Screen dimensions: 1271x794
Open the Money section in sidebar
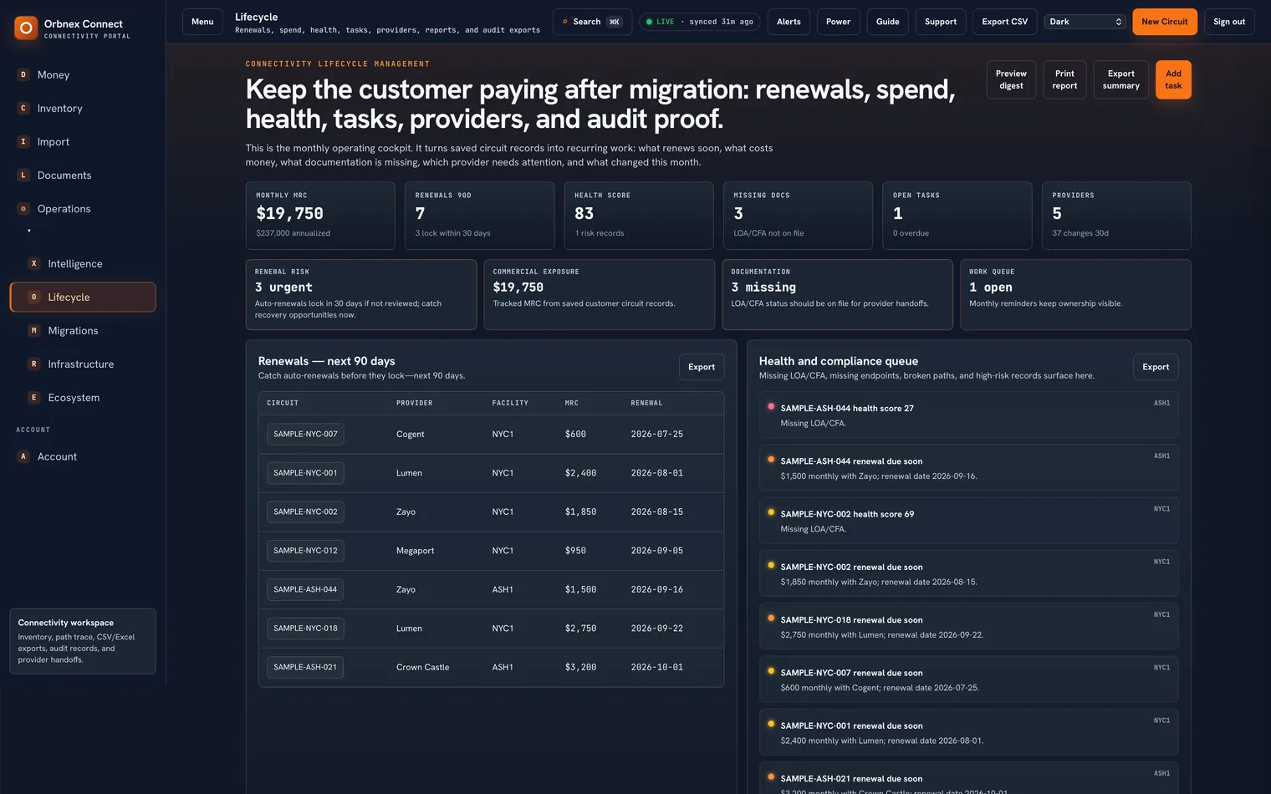tap(83, 74)
